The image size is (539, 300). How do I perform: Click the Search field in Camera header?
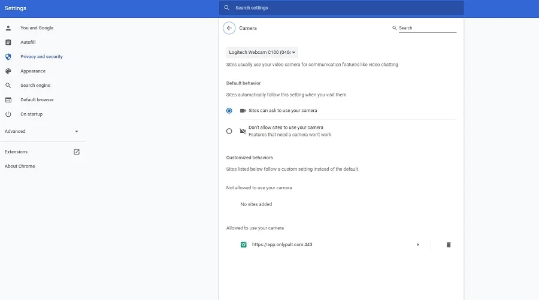coord(426,28)
